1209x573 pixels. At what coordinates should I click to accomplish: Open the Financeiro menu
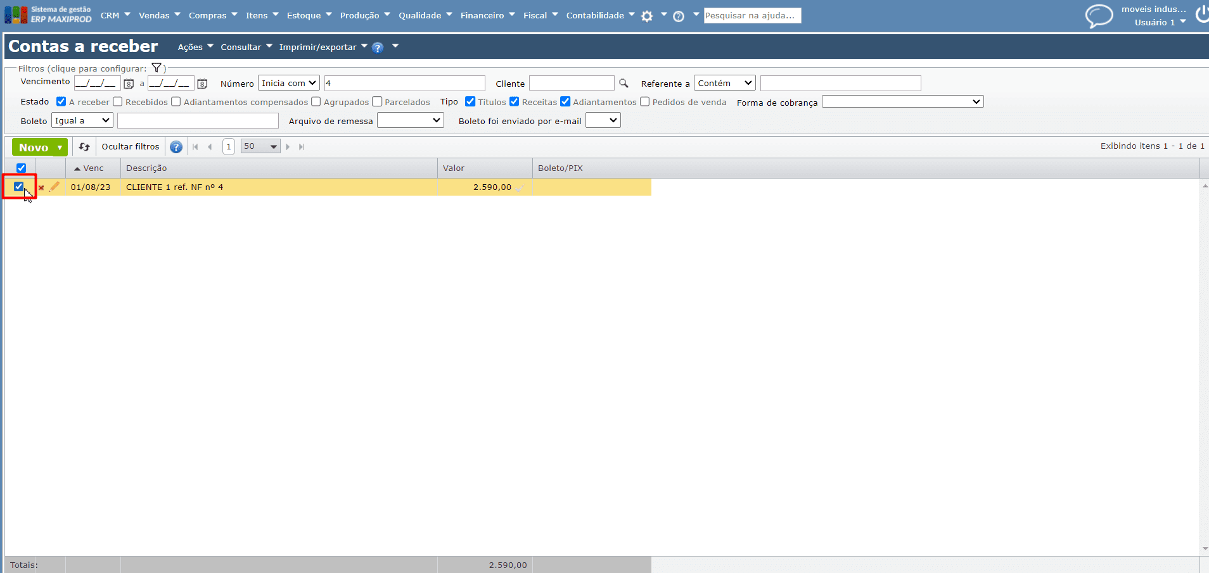(x=488, y=15)
